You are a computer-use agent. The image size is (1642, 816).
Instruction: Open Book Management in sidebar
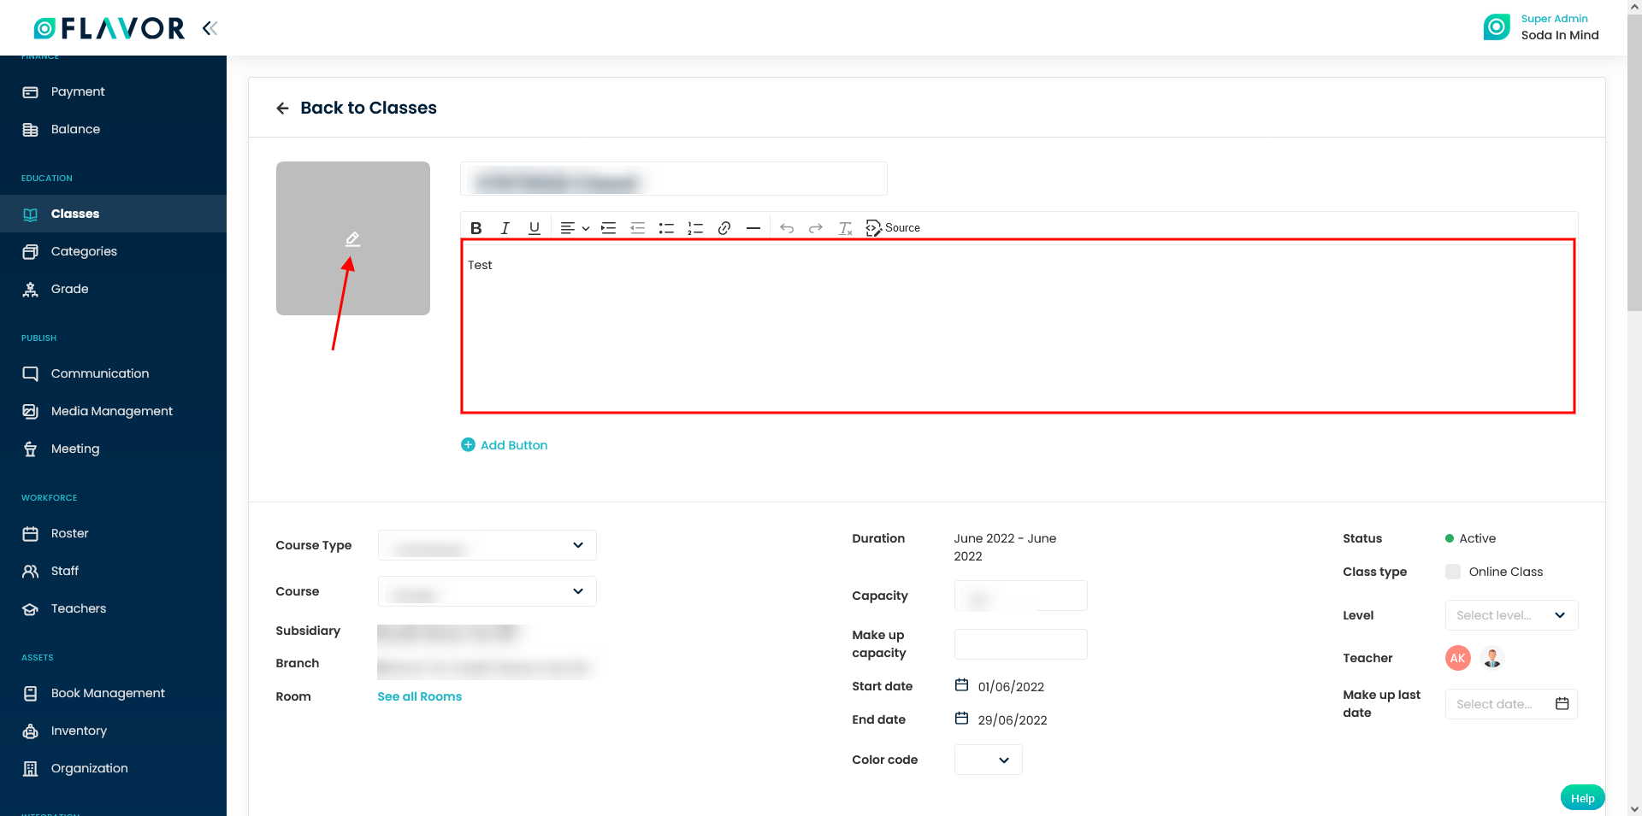click(113, 693)
